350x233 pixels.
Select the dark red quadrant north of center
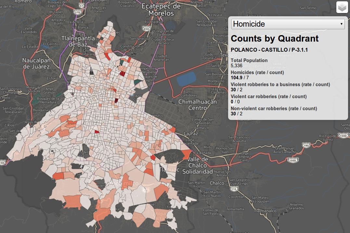[x=122, y=74]
